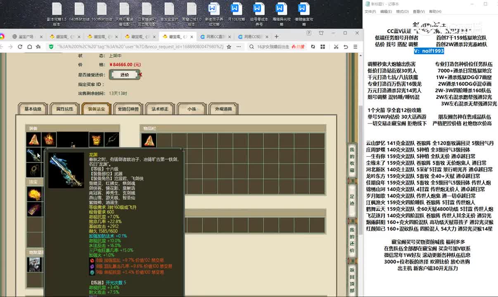Open Notepad 查看(V) menu

pos(418,12)
